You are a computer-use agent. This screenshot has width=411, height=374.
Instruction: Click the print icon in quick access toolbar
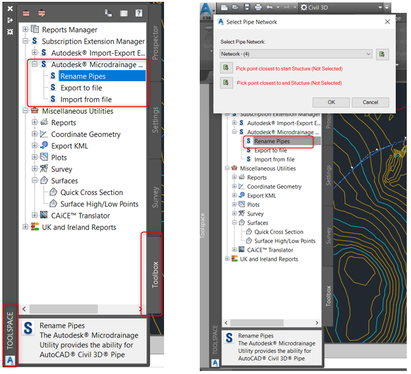coord(258,7)
